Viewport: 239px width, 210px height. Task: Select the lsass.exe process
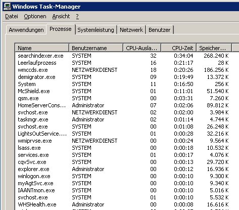coord(123,148)
